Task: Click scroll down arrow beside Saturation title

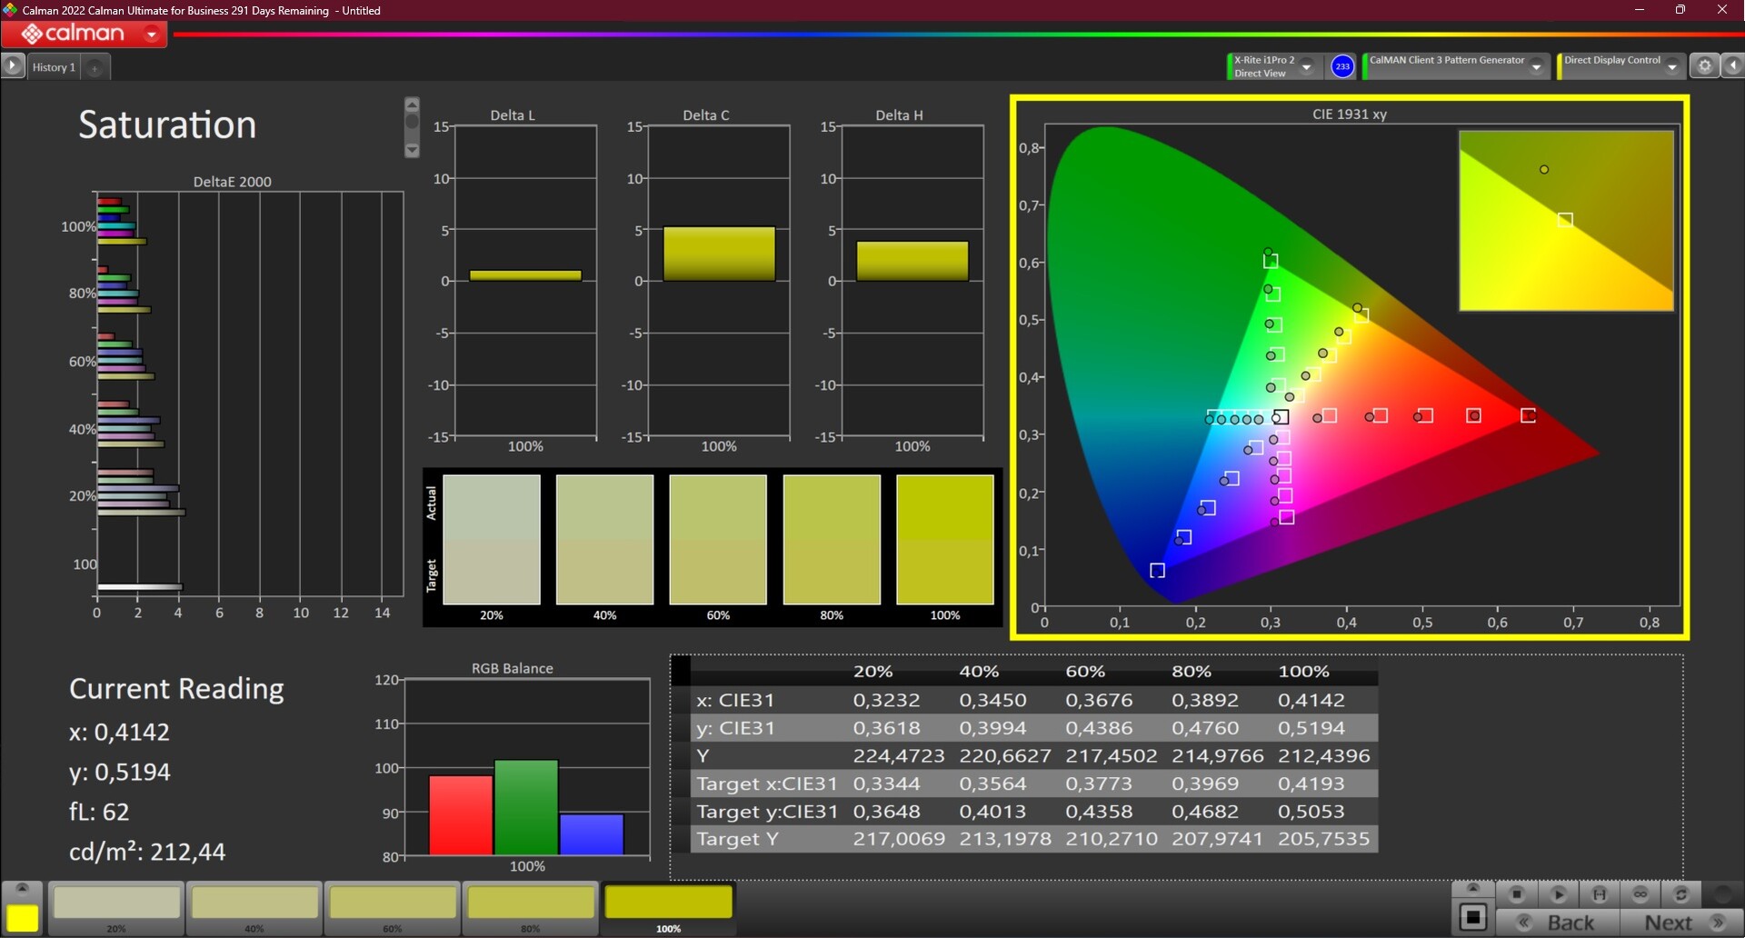Action: pyautogui.click(x=412, y=150)
